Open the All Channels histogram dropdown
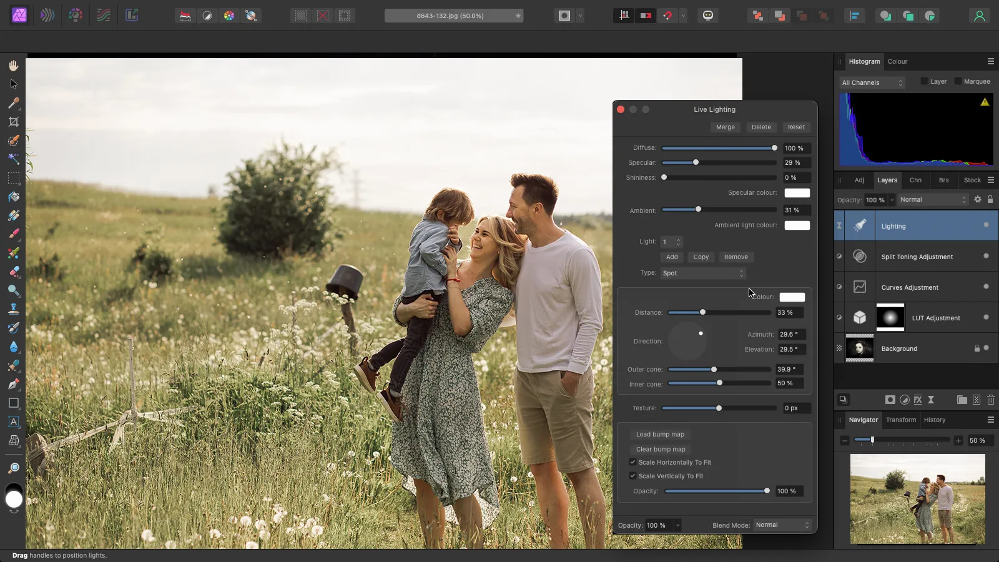The image size is (999, 562). (872, 82)
